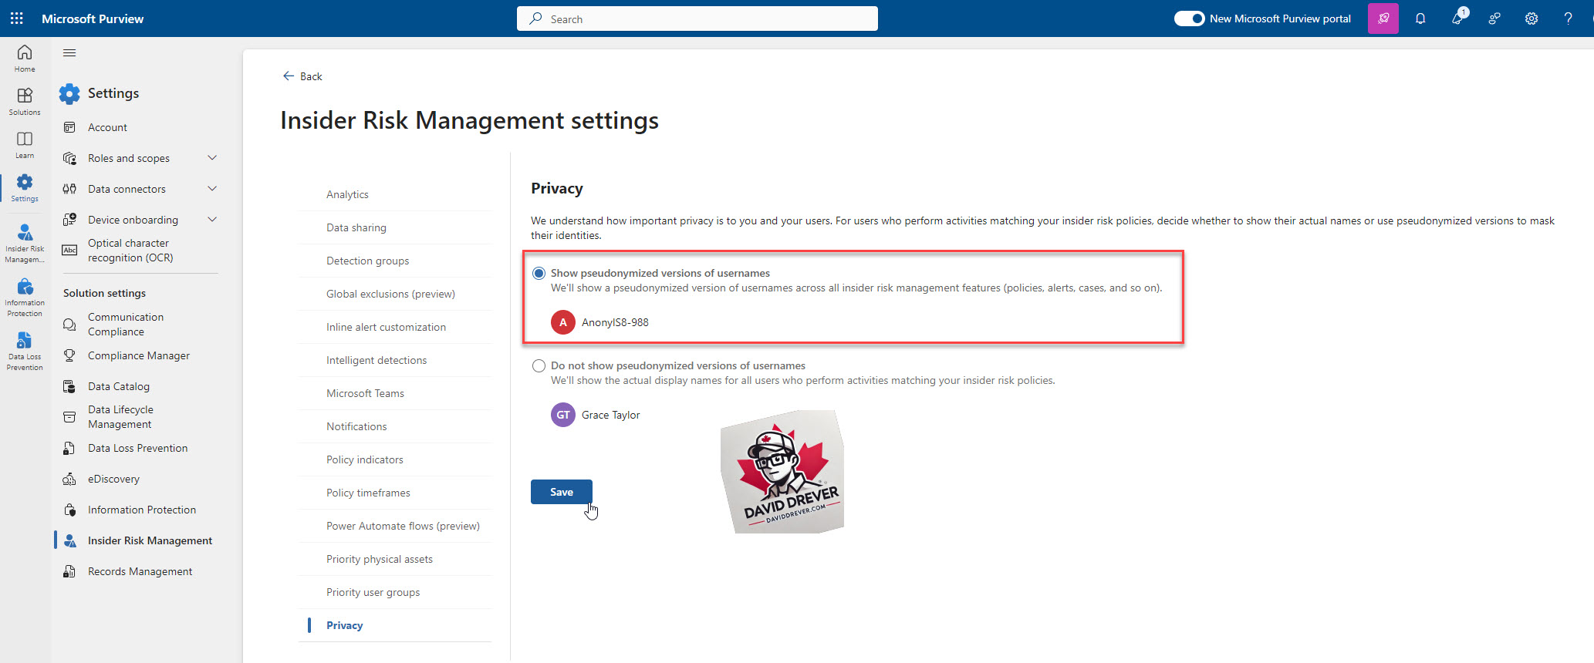
Task: Open Learn in left rail
Action: pos(25,144)
